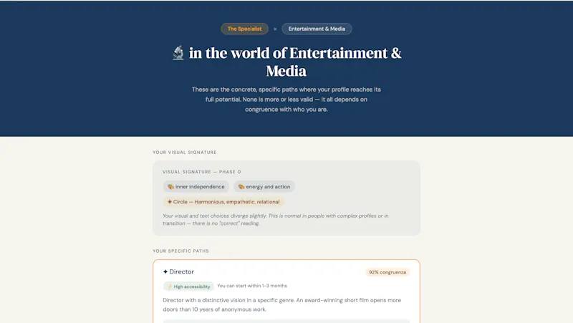Click the 92% congruenza badge

(x=387, y=272)
